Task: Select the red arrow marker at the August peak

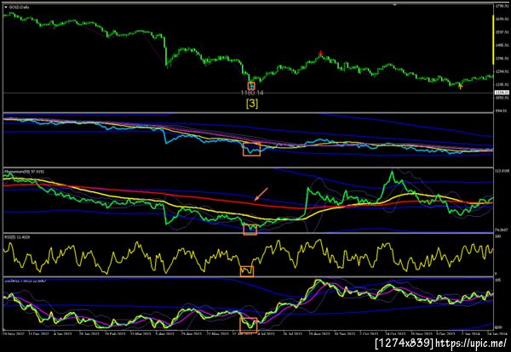Action: (x=321, y=53)
